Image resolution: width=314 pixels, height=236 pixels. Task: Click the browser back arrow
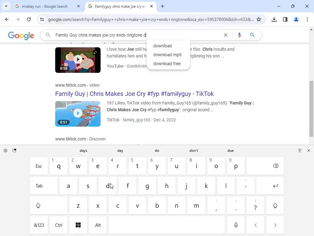7,19
